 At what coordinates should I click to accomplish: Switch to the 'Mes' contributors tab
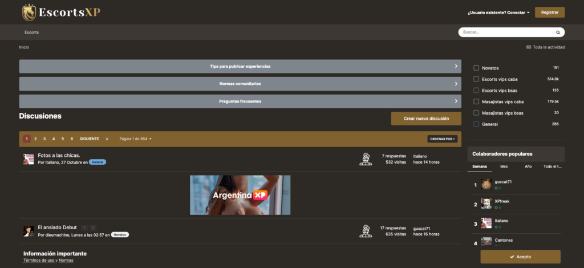click(x=504, y=167)
